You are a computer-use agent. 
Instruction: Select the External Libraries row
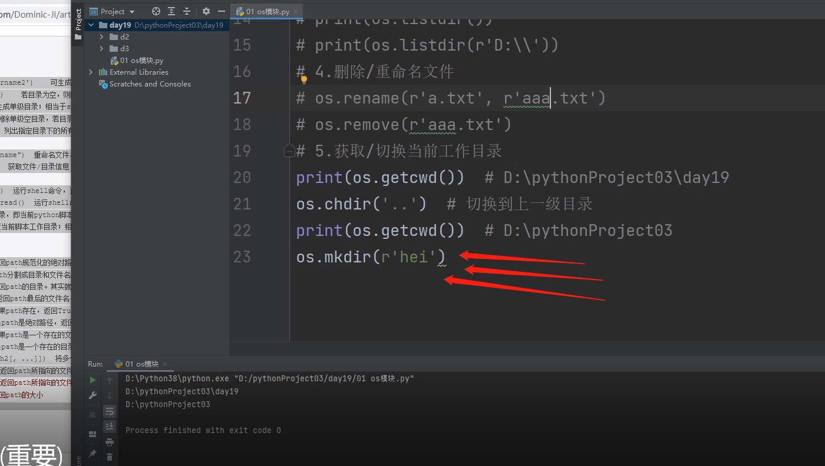coord(157,72)
